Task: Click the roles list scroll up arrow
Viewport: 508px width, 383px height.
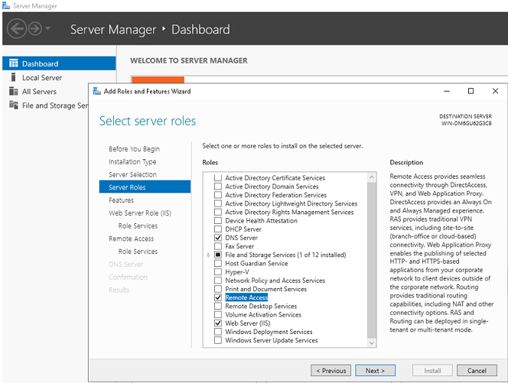Action: (x=372, y=177)
